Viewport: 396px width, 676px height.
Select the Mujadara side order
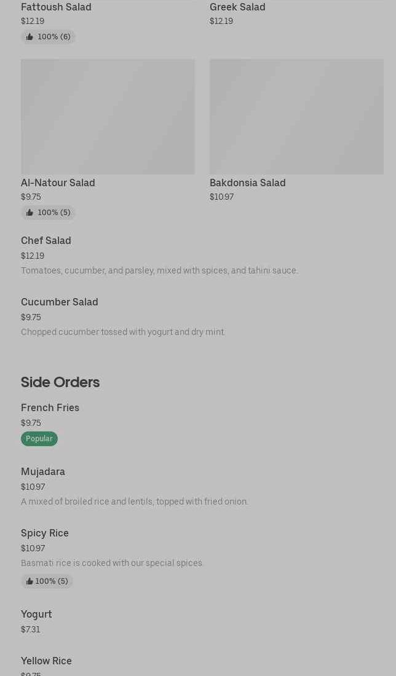coord(43,472)
